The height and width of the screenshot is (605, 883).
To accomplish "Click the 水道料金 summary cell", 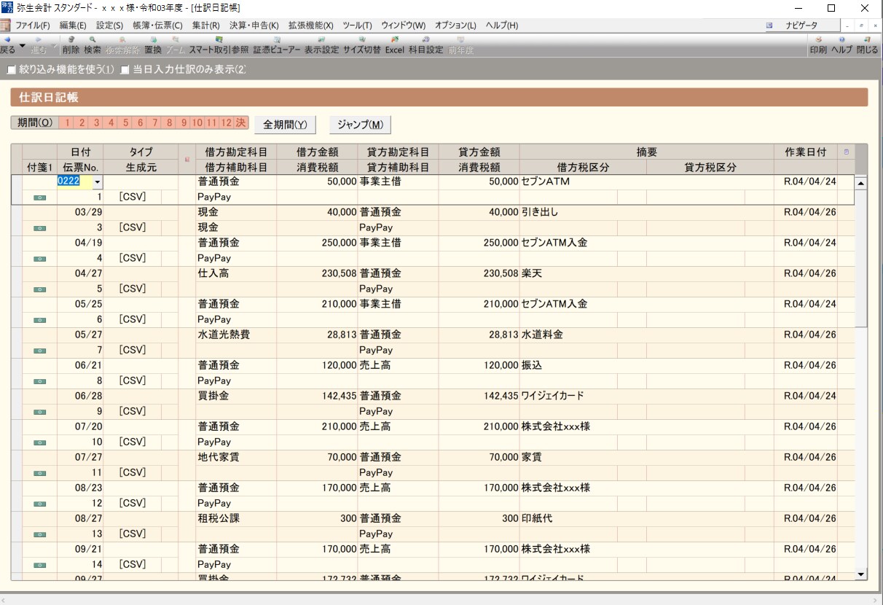I will (646, 335).
